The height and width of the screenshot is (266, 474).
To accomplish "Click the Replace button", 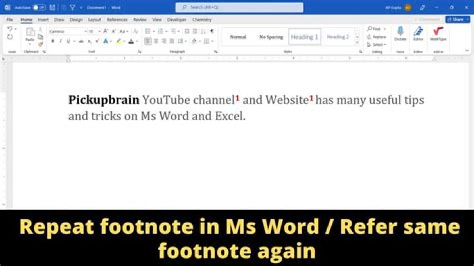I will 378,37.
